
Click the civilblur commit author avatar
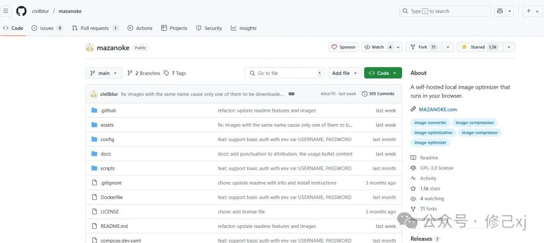click(94, 94)
